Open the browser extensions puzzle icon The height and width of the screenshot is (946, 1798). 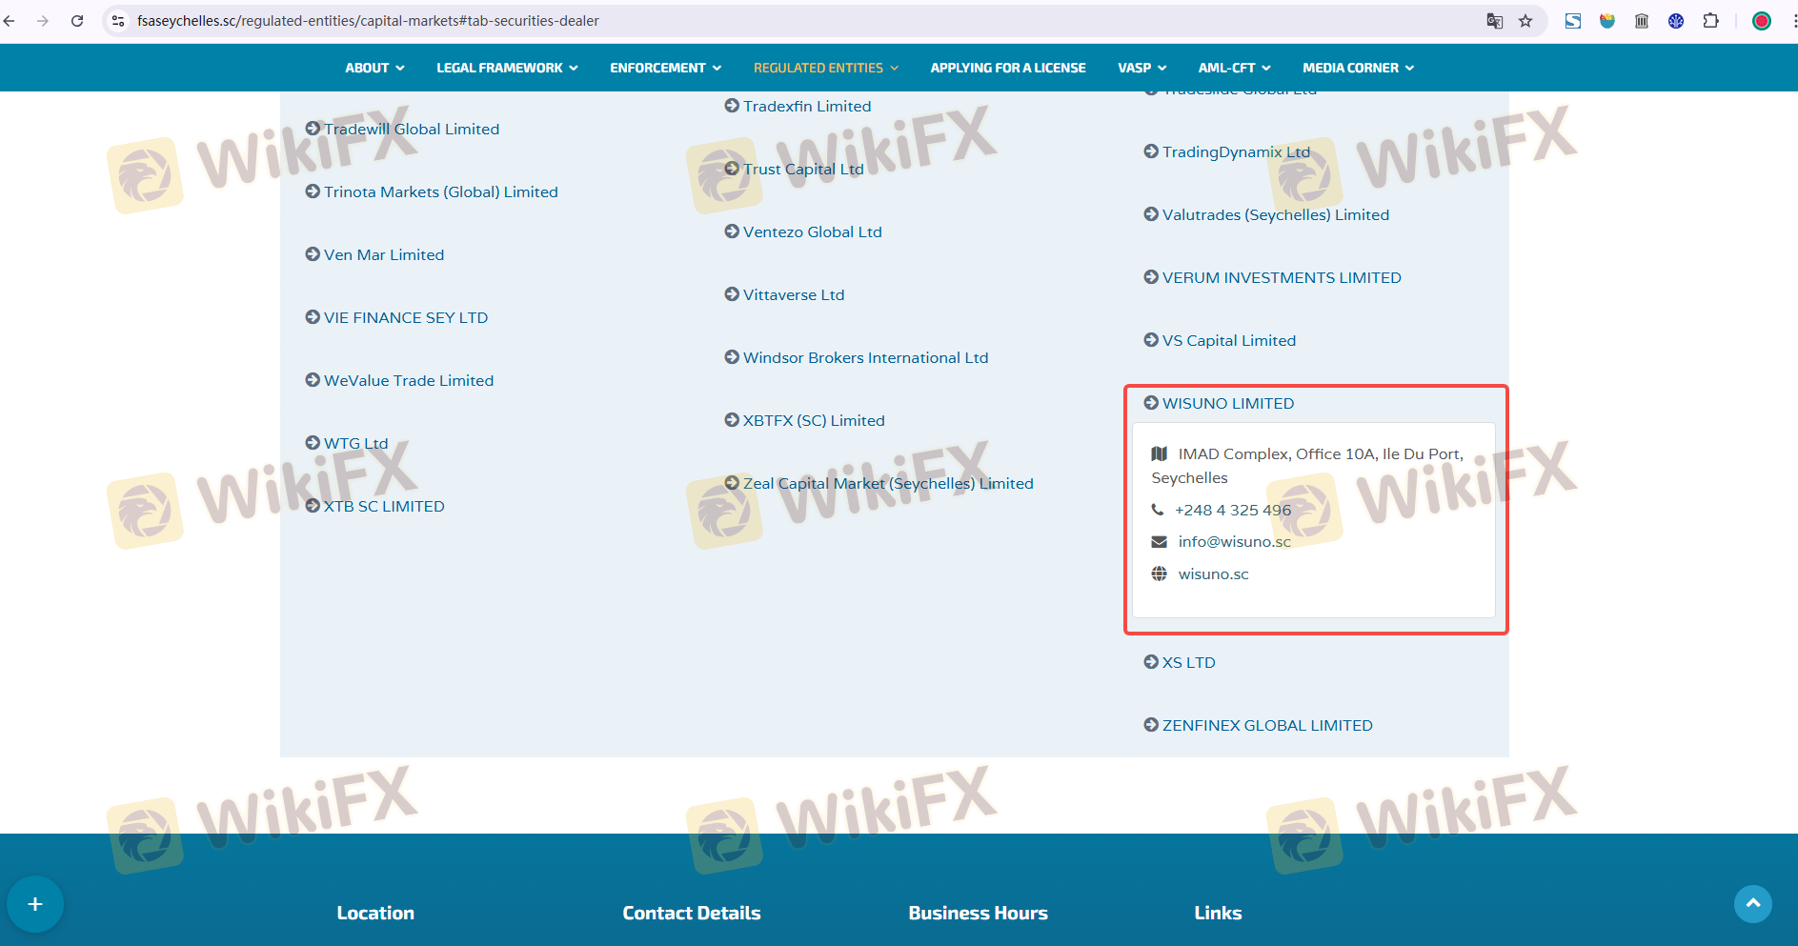pos(1710,21)
